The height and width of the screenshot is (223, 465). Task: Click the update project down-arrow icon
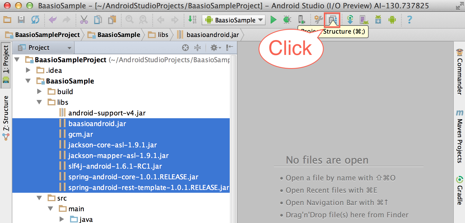tap(350, 20)
